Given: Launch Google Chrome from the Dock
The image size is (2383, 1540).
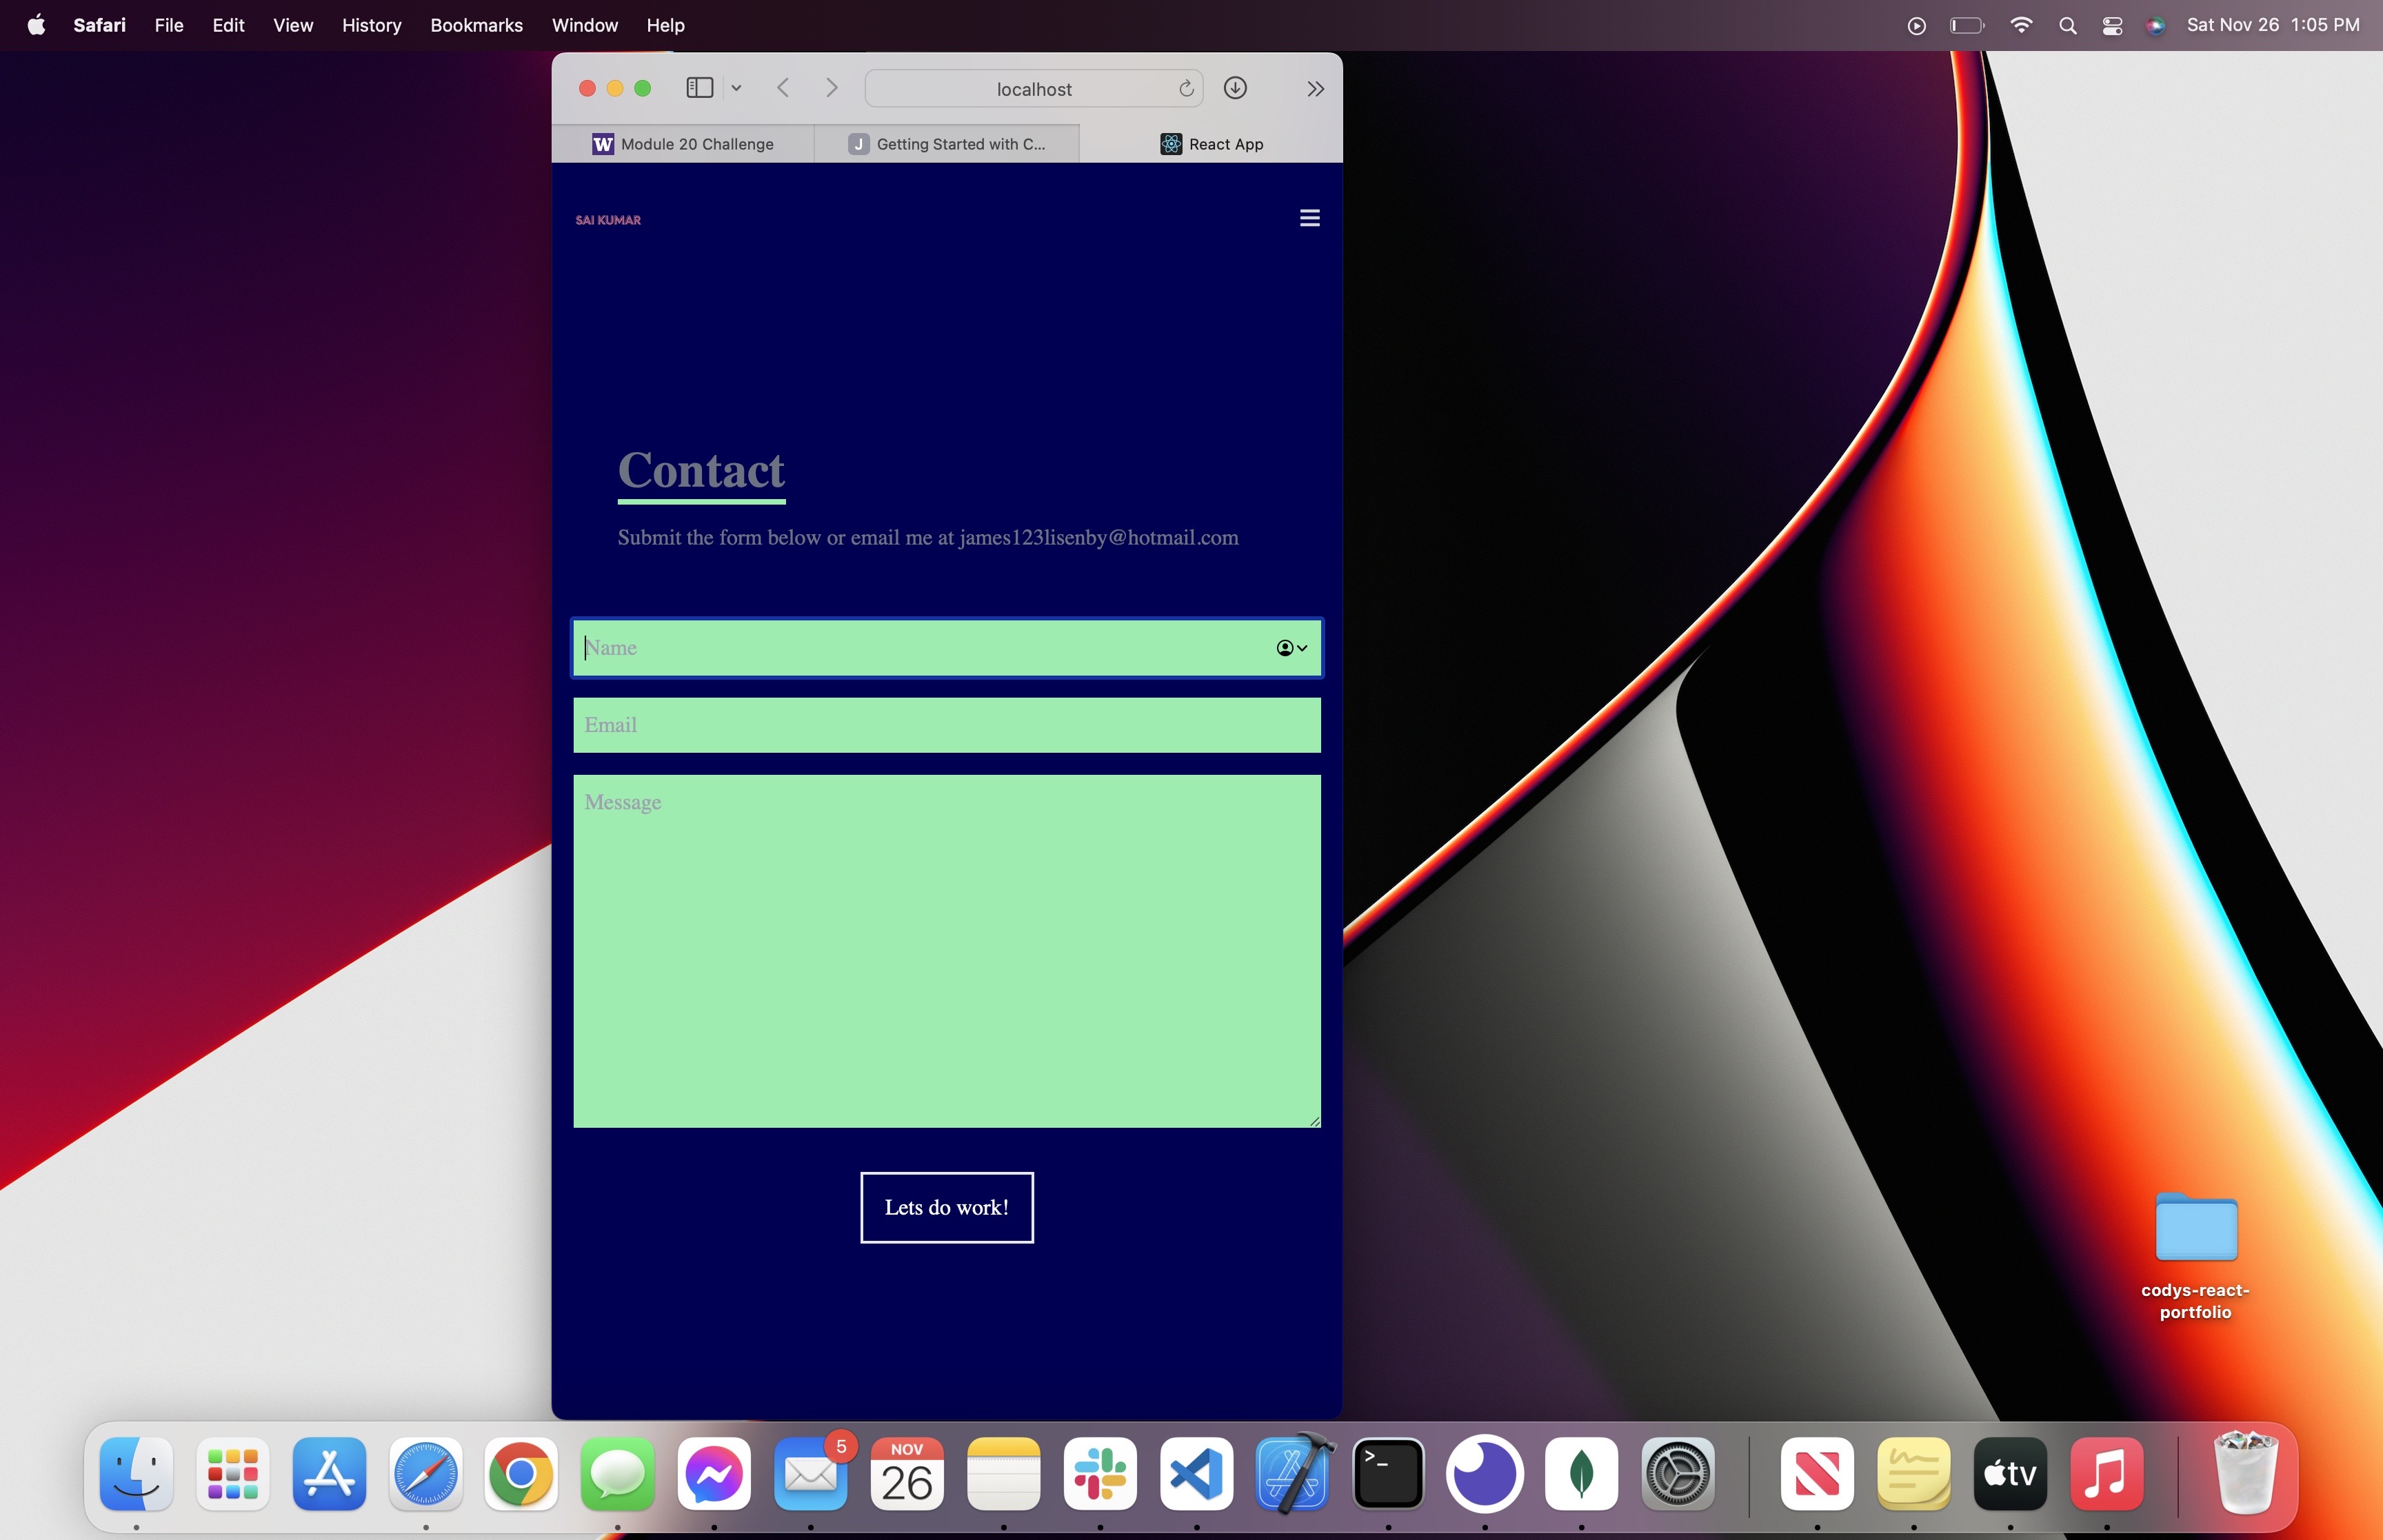Looking at the screenshot, I should pos(521,1474).
